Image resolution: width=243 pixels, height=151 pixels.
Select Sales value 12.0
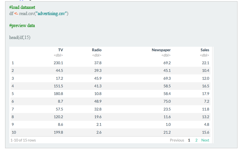pos(205,78)
